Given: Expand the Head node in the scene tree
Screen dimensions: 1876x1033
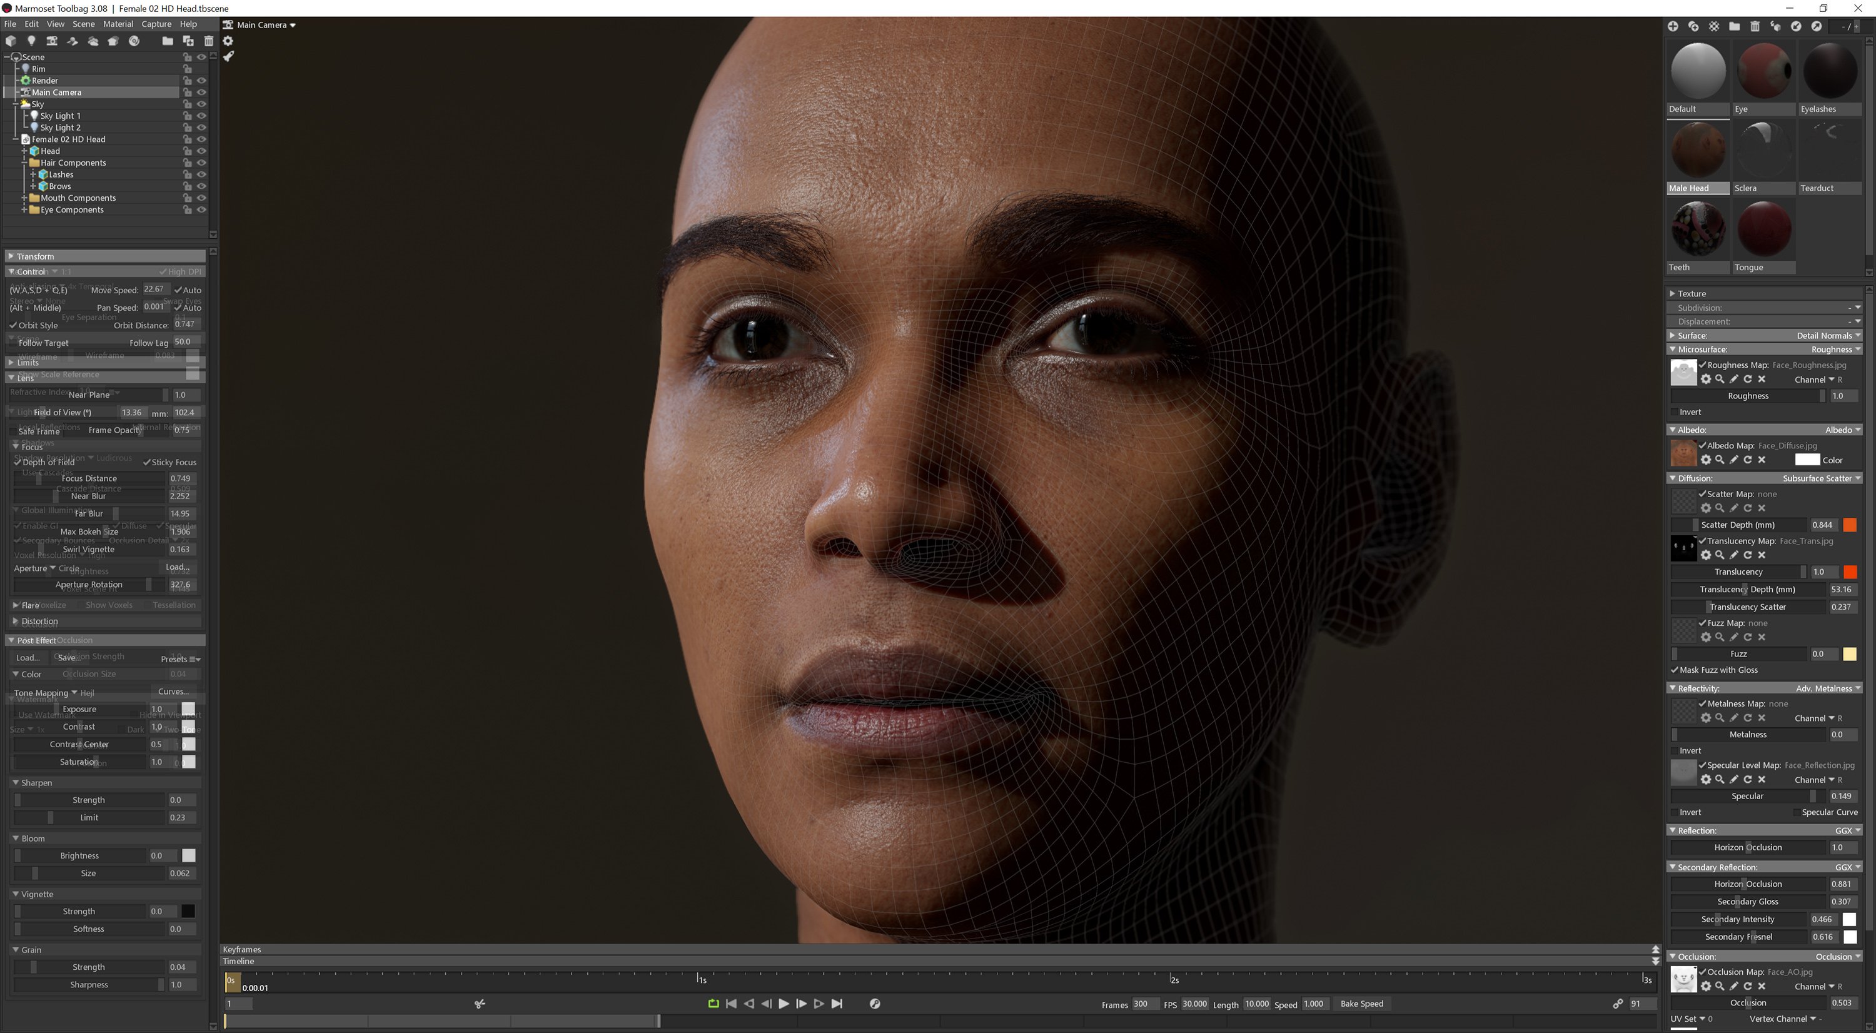Looking at the screenshot, I should [24, 151].
